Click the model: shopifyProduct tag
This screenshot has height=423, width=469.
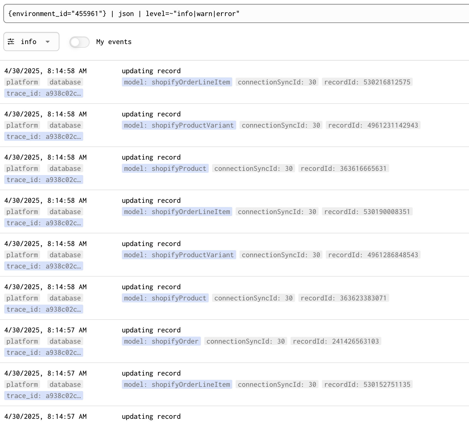[165, 168]
